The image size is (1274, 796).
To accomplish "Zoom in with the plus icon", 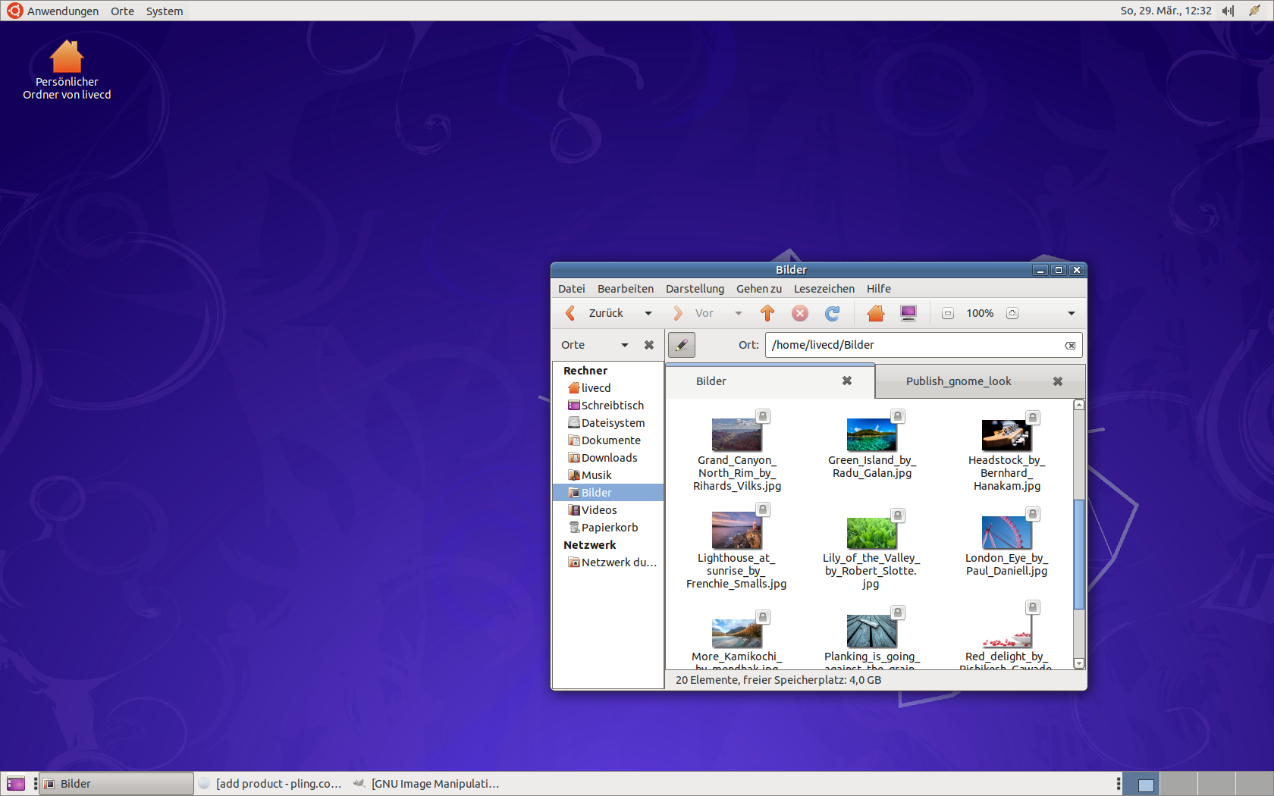I will [x=1012, y=313].
